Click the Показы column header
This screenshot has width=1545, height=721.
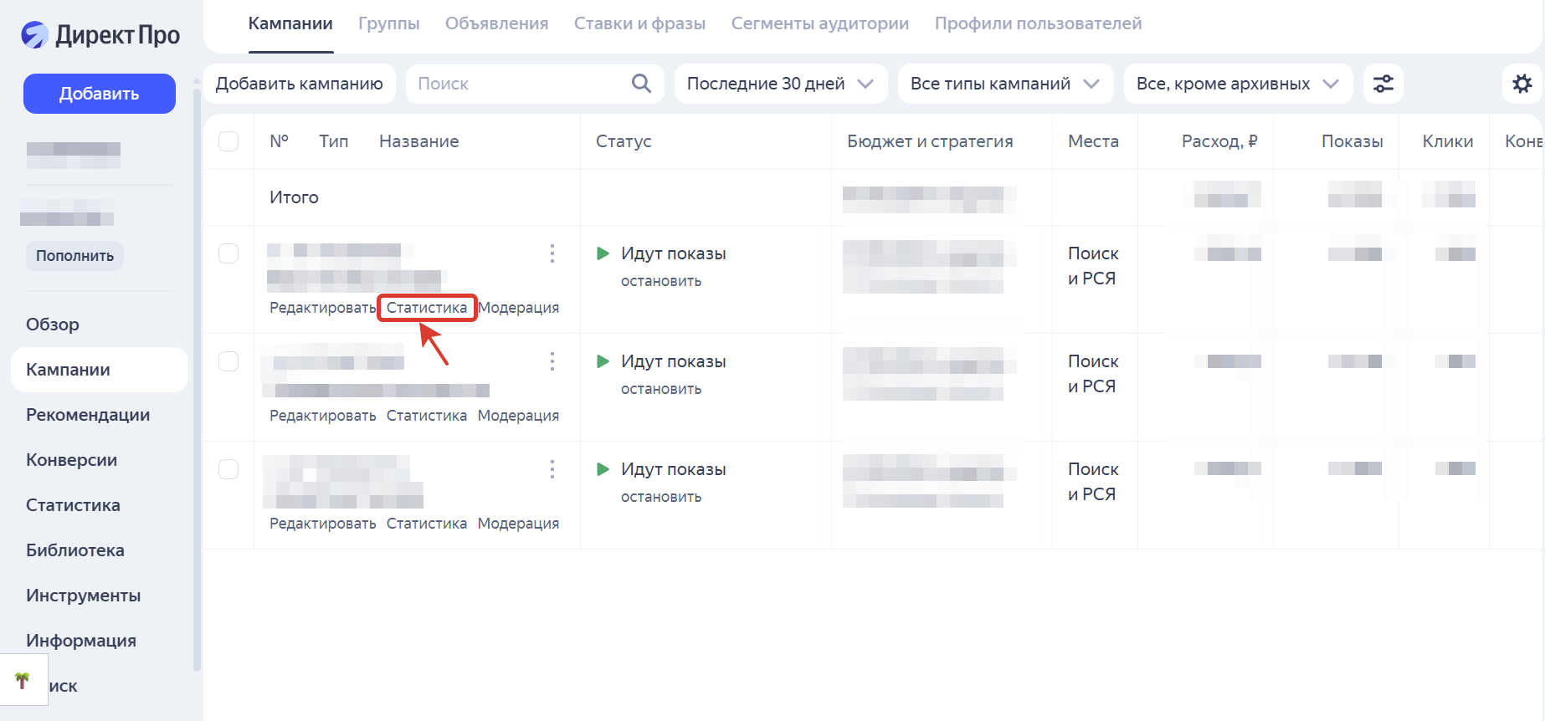point(1353,141)
